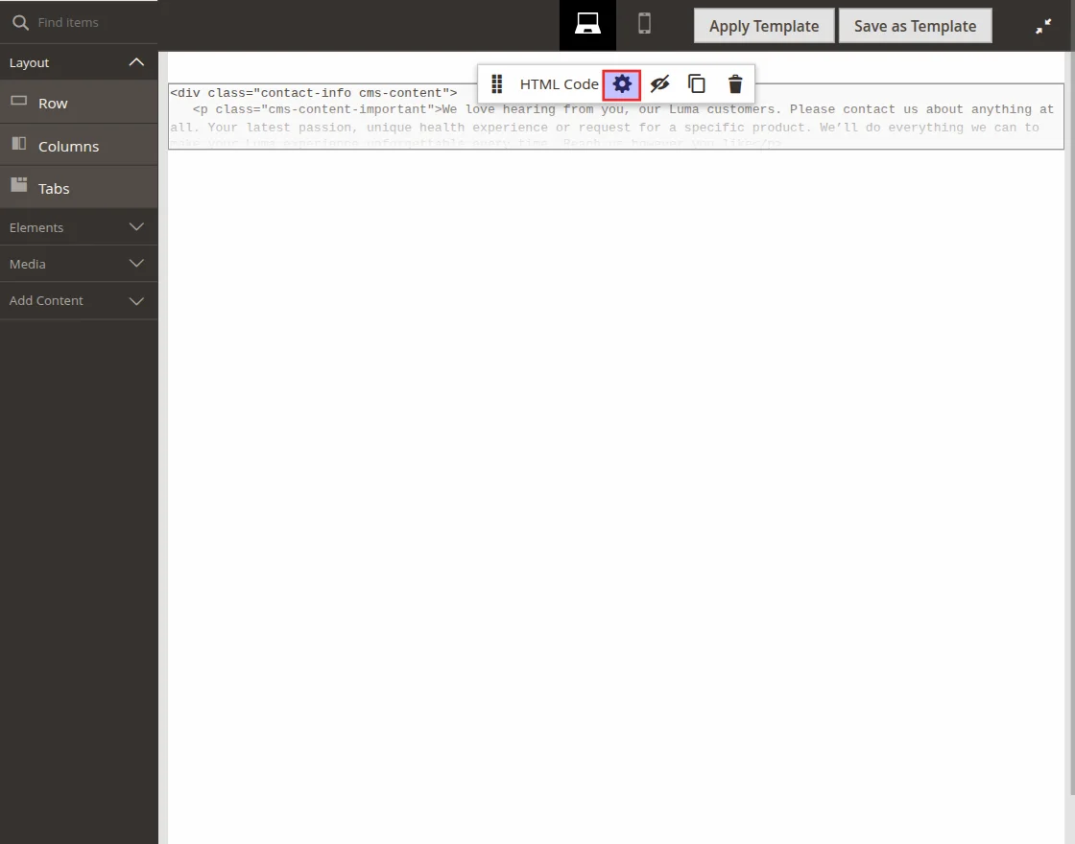The image size is (1075, 844).
Task: Click the Apply Template button
Action: (764, 26)
